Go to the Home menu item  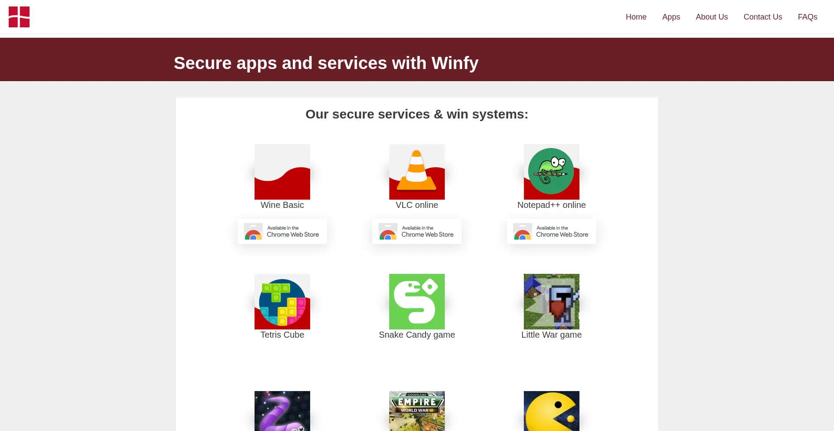click(x=636, y=17)
